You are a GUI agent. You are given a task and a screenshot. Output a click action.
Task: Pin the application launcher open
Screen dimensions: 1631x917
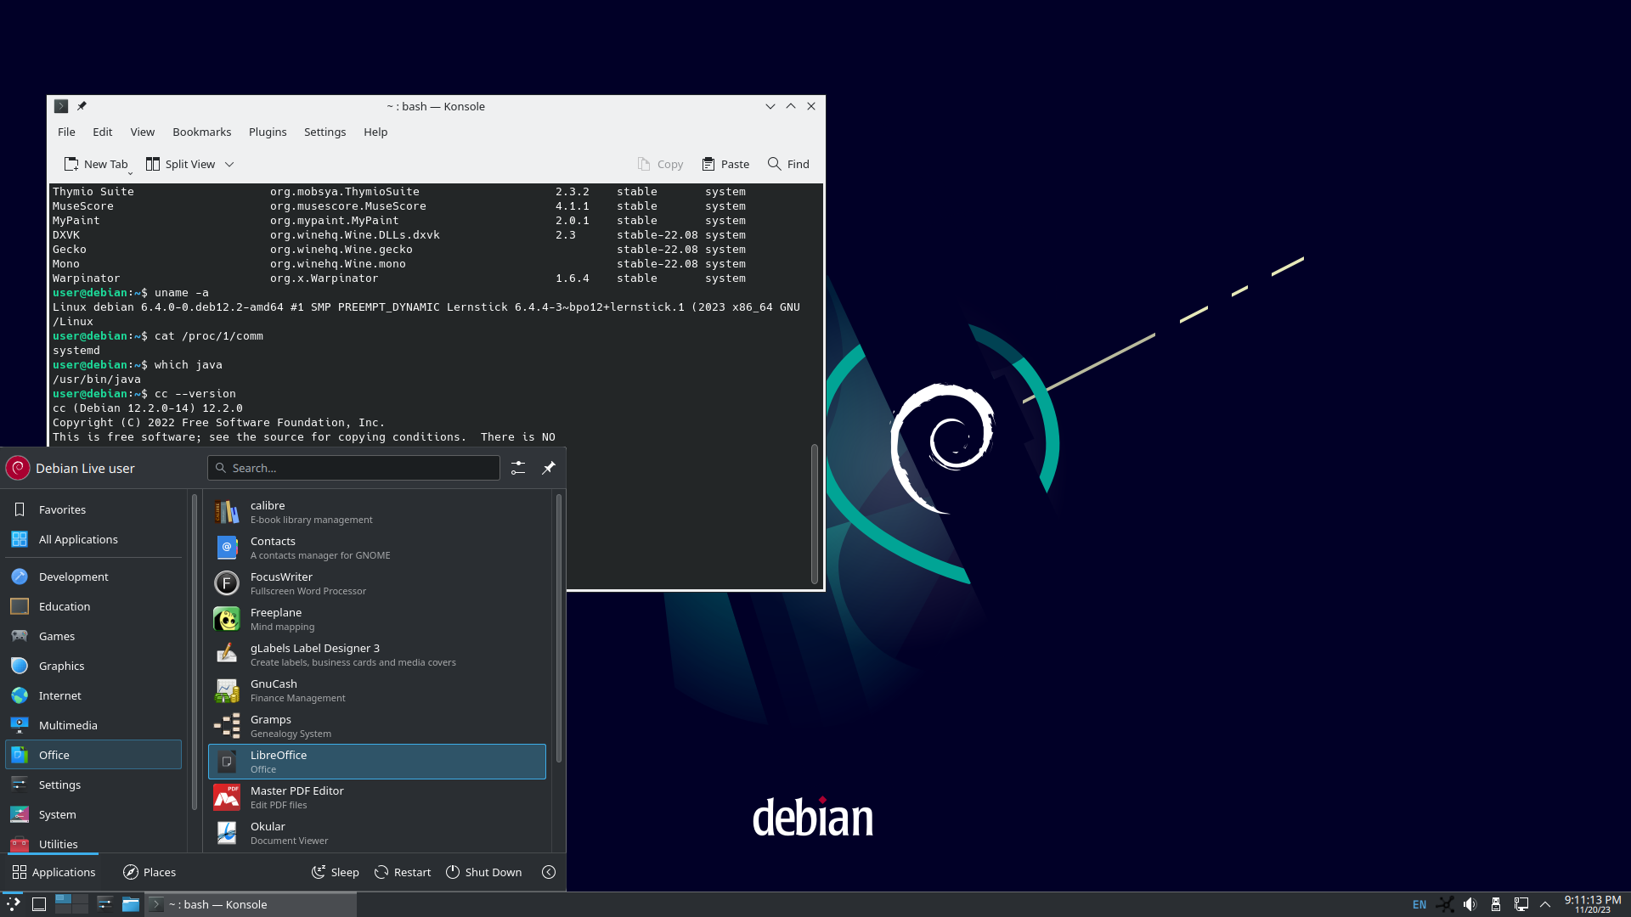(x=549, y=468)
